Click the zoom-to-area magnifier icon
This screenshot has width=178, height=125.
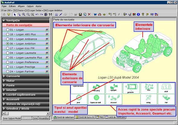(33, 14)
